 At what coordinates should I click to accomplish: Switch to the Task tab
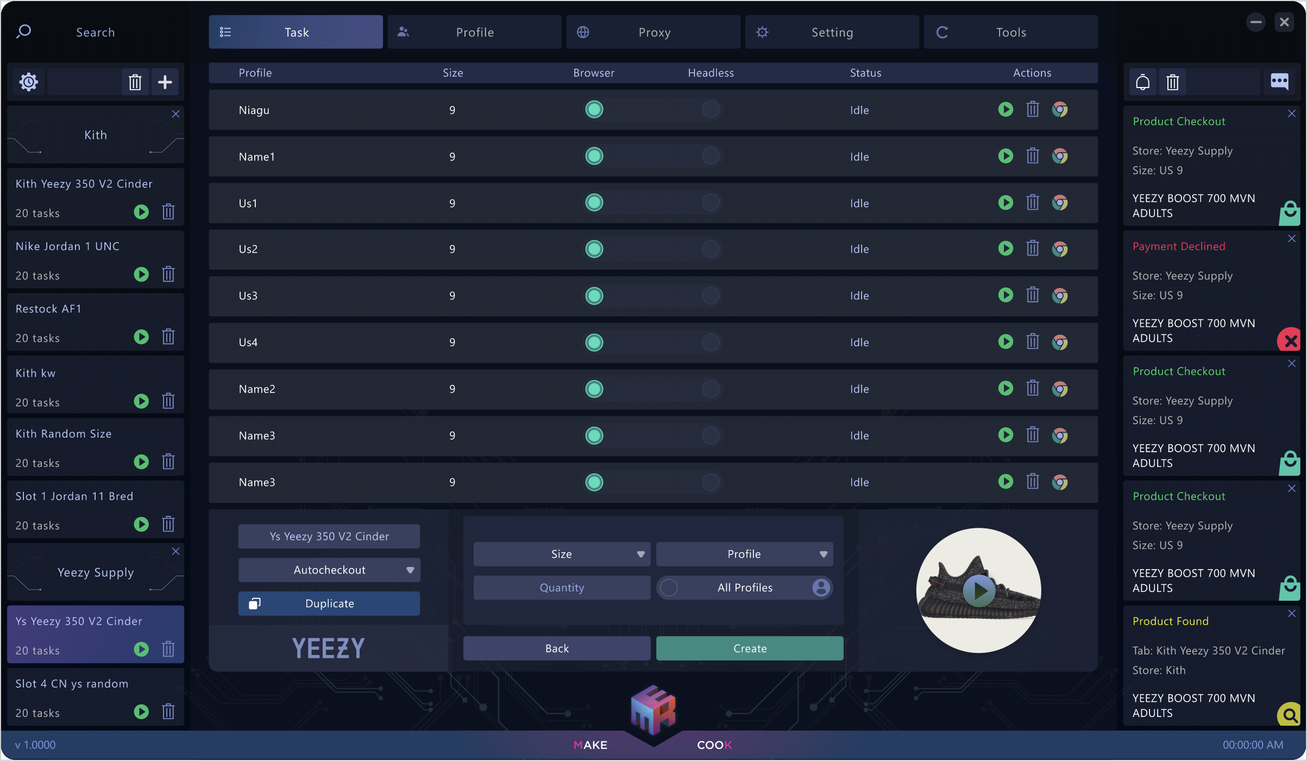pyautogui.click(x=296, y=32)
